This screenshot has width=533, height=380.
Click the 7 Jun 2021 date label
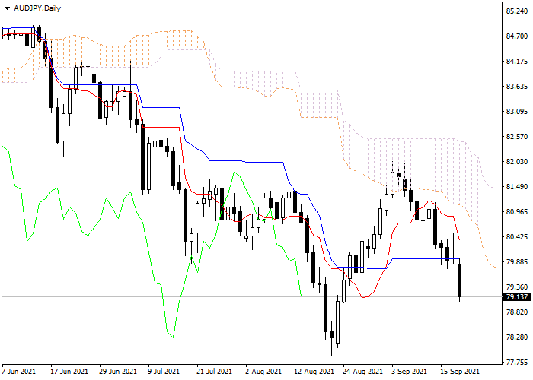click(x=19, y=372)
